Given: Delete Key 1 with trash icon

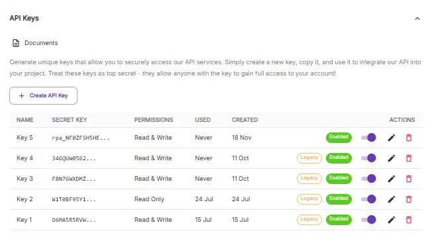Looking at the screenshot, I should 409,220.
